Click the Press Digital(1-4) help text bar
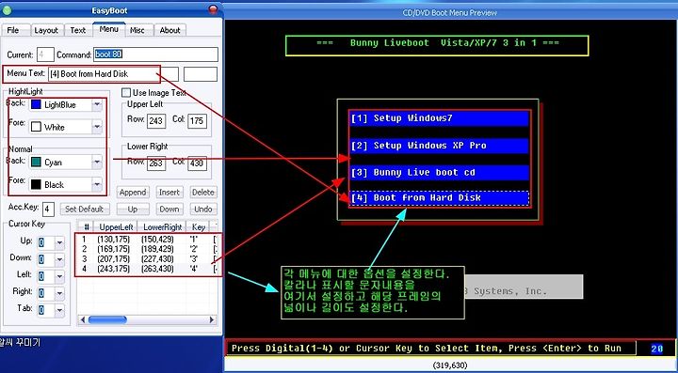Image resolution: width=678 pixels, height=373 pixels. point(430,348)
